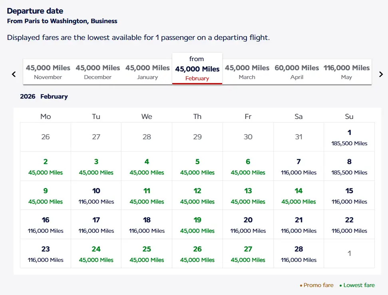The width and height of the screenshot is (388, 295).
Task: Open the May 116,000 Miles tab
Action: click(x=346, y=72)
